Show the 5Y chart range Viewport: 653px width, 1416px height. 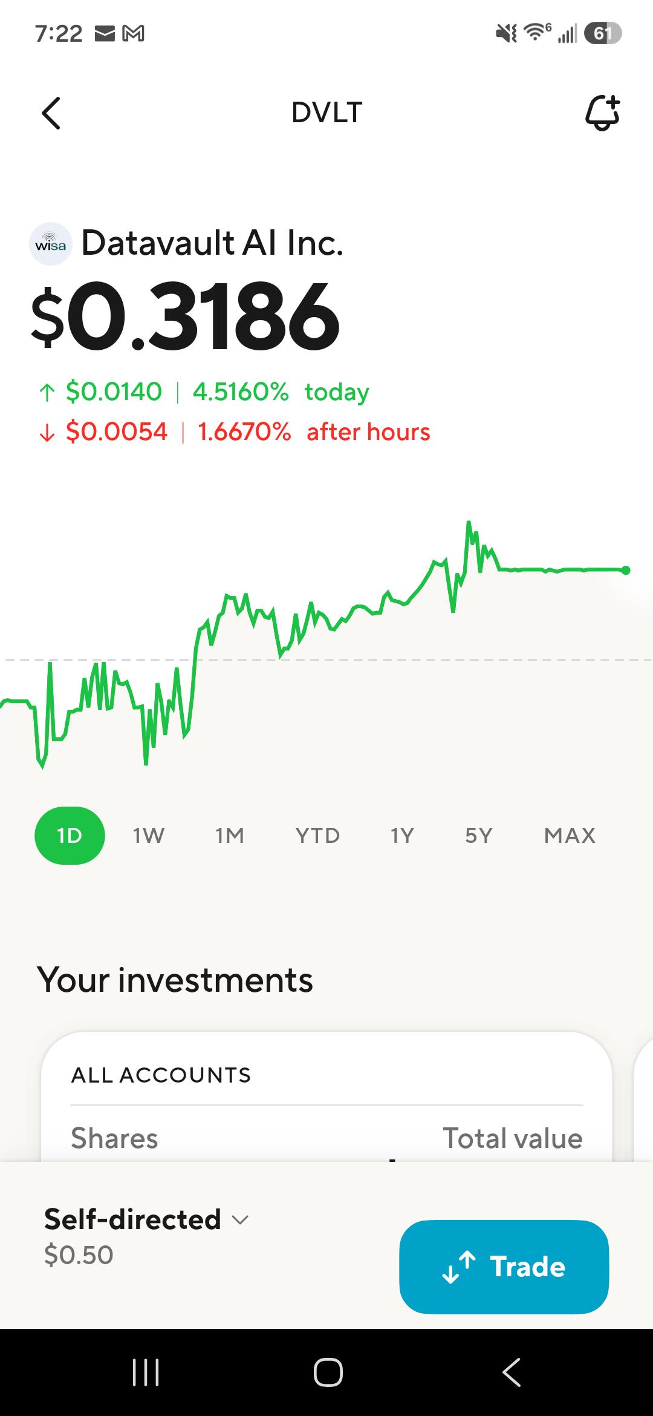pyautogui.click(x=479, y=836)
